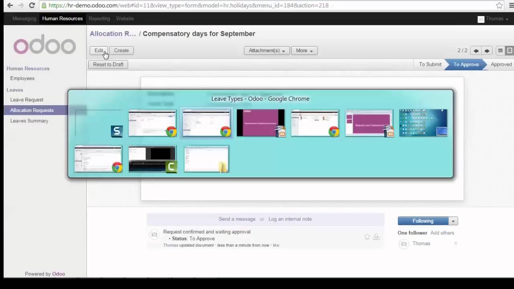
Task: Open Leave Request in the sidebar
Action: 27,100
